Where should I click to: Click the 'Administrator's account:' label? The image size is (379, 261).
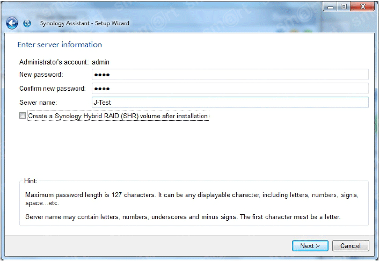(54, 62)
